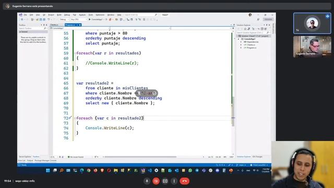
Task: Open the Debug configuration dropdown
Action: pos(64,19)
